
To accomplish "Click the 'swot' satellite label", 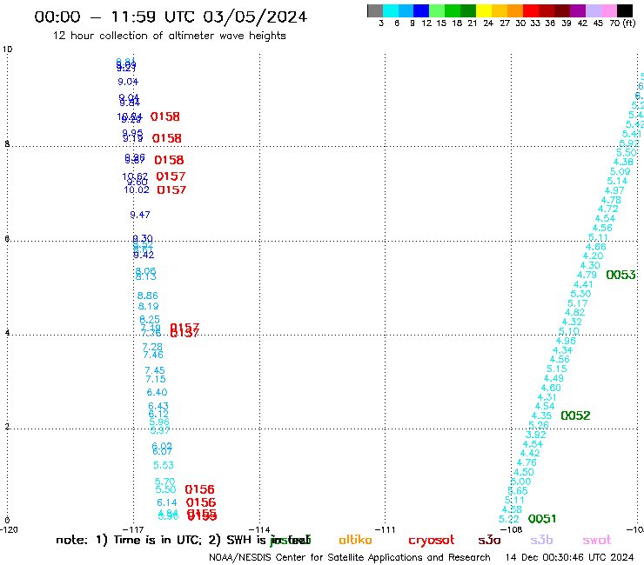I will pos(597,541).
